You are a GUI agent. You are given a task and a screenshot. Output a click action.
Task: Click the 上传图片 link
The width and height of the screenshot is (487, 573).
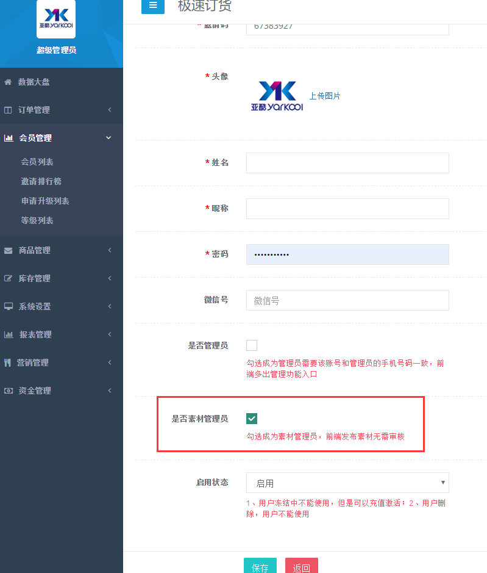pos(325,96)
